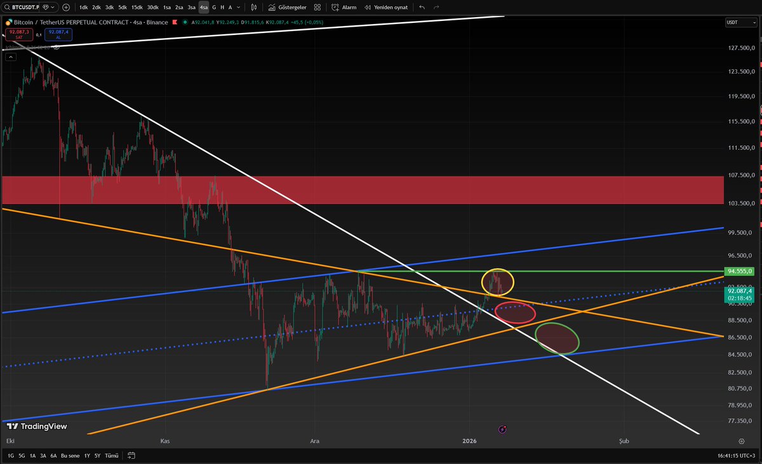
Task: Open the candlestick chart type selector
Action: click(x=253, y=8)
